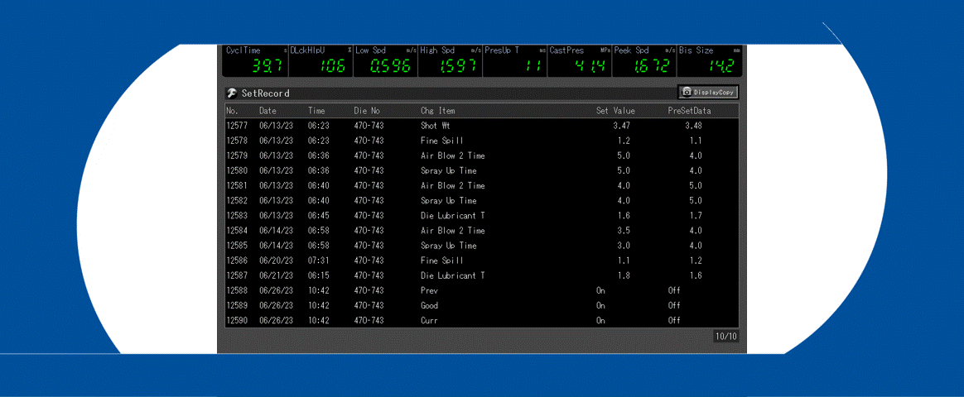
Task: Select the CastPres MPa readout
Action: (x=580, y=60)
